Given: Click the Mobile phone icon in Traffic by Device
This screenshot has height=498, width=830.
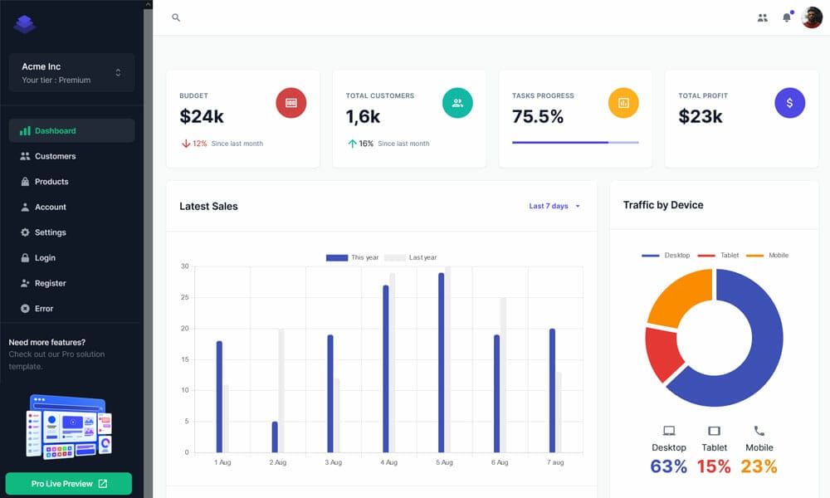Looking at the screenshot, I should point(759,430).
